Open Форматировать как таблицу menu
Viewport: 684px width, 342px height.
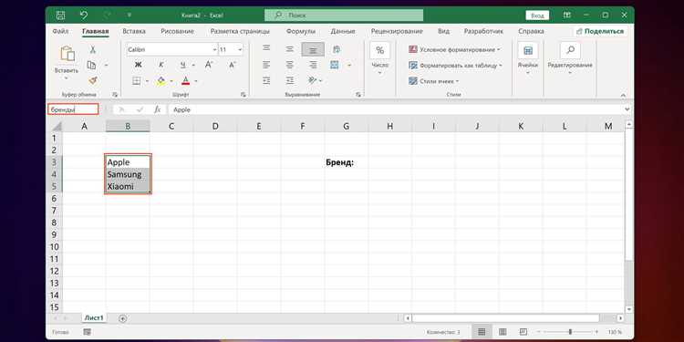tap(456, 66)
